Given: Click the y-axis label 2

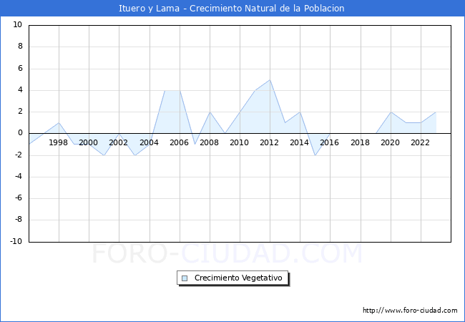Looking at the screenshot, I should click(20, 112).
